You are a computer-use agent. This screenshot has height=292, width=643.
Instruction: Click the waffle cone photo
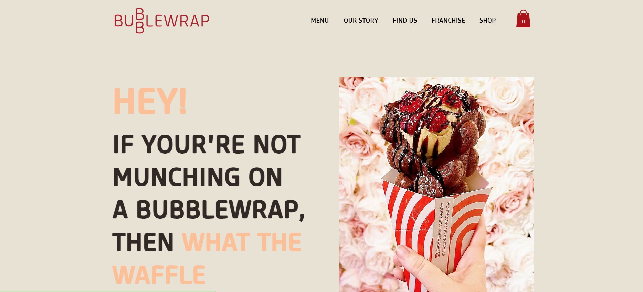436,184
